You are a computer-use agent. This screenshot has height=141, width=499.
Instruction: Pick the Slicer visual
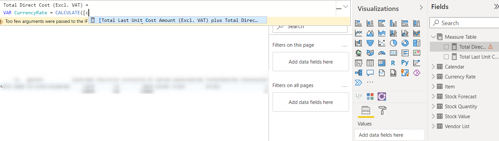pos(358,63)
